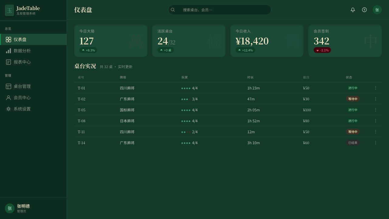The image size is (389, 219).
Task: Sort by the 状态 column header
Action: [x=349, y=77]
